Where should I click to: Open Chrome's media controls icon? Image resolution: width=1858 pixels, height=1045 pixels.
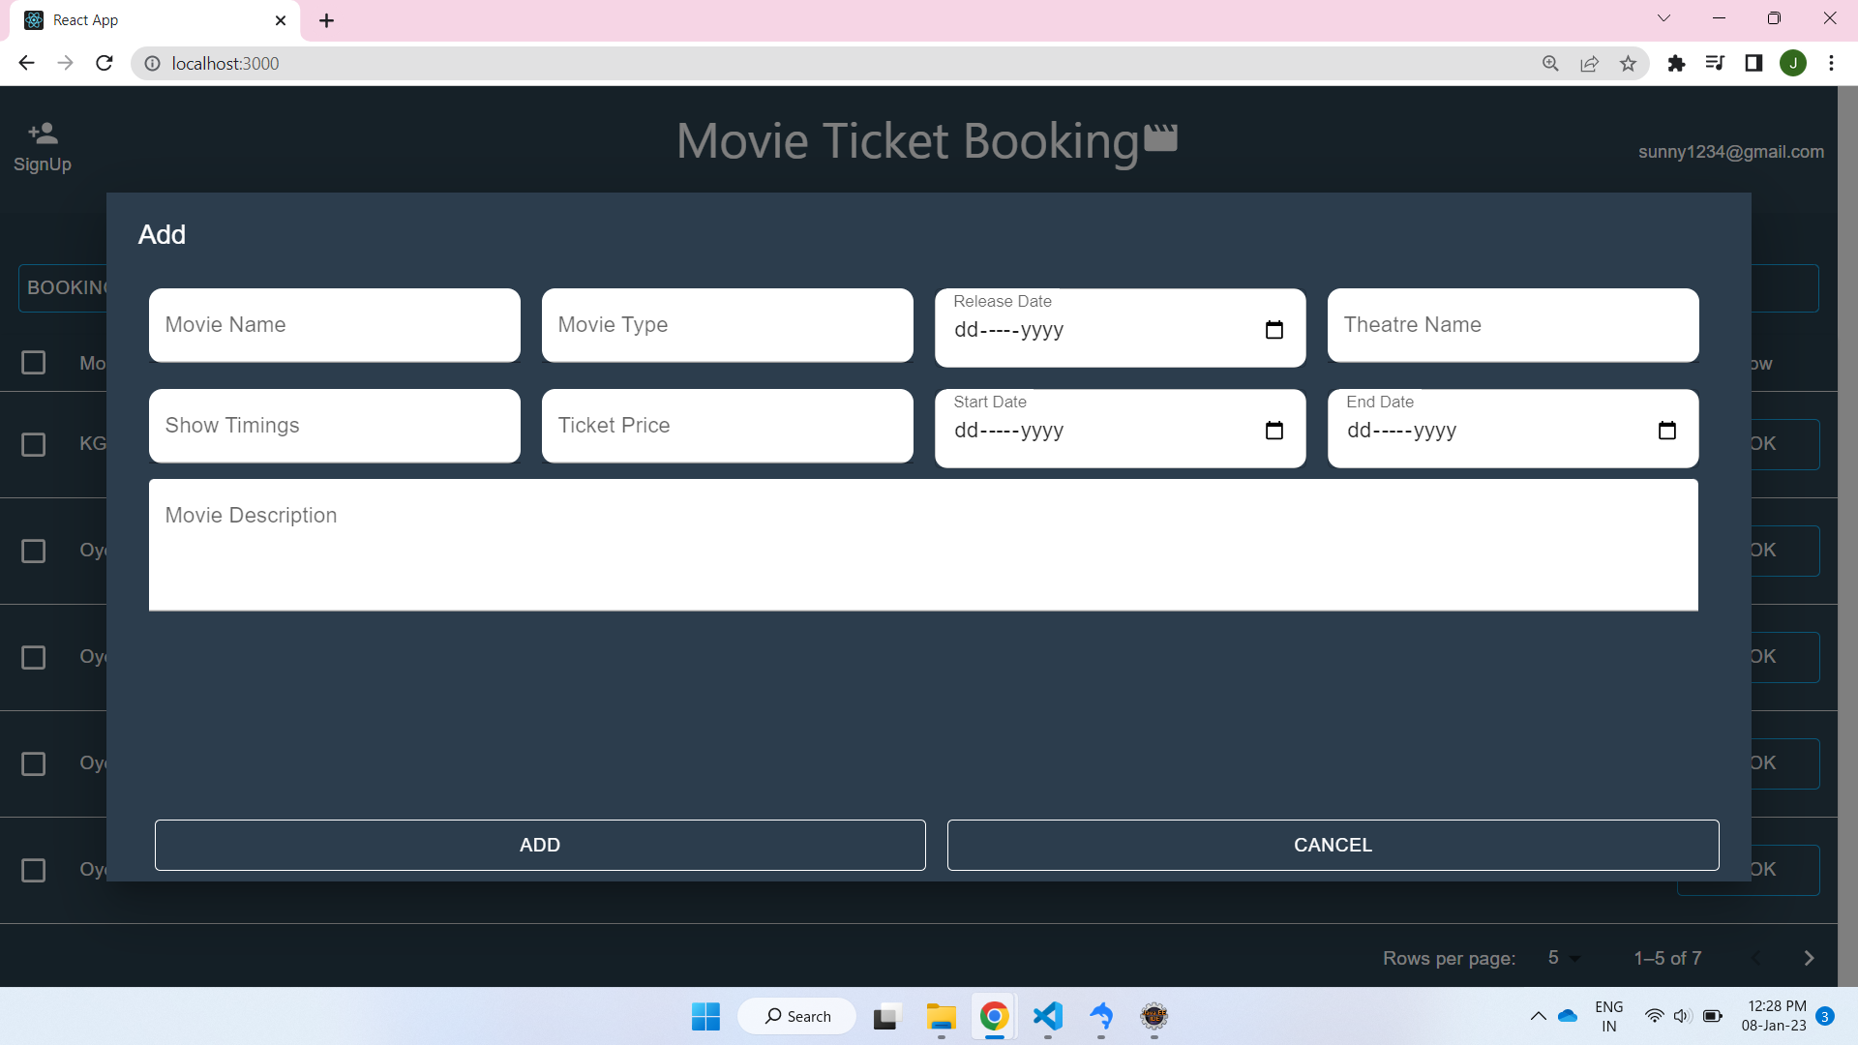(x=1716, y=63)
